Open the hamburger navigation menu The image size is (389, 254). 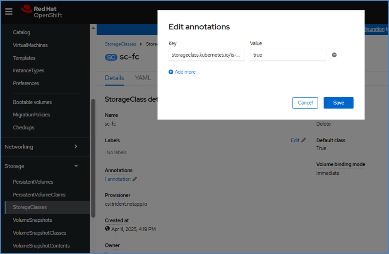click(x=9, y=12)
